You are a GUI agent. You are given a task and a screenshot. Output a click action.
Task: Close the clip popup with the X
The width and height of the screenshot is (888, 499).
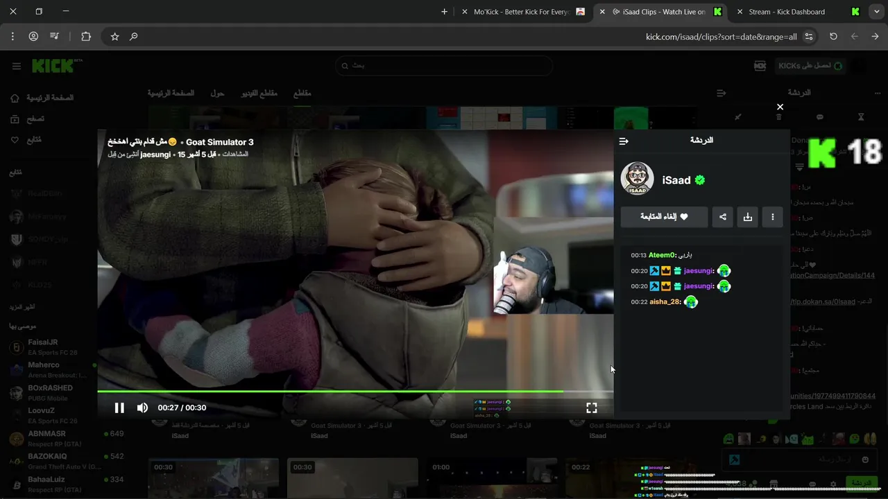click(x=780, y=107)
